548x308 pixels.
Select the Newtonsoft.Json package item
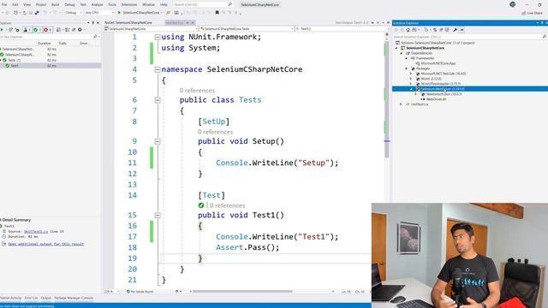pos(444,94)
